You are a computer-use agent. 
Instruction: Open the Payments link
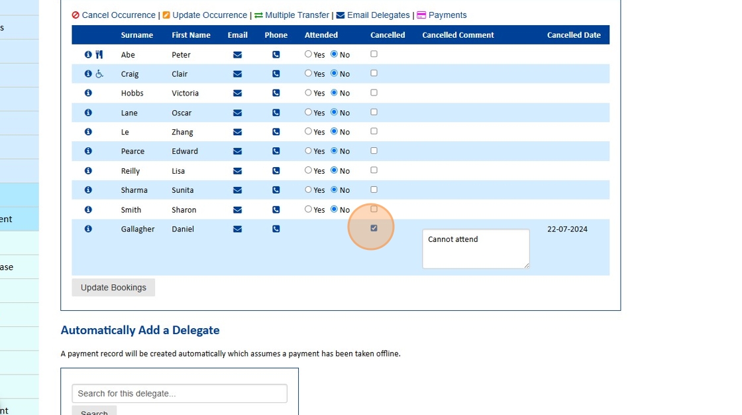coord(447,15)
